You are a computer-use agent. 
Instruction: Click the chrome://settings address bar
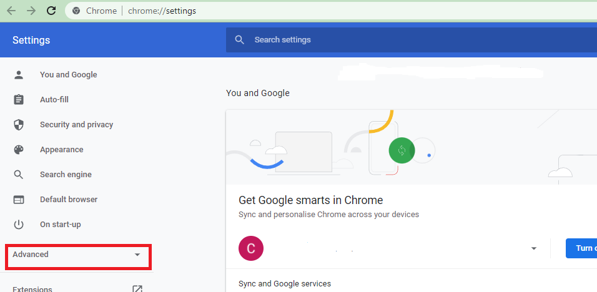point(331,11)
